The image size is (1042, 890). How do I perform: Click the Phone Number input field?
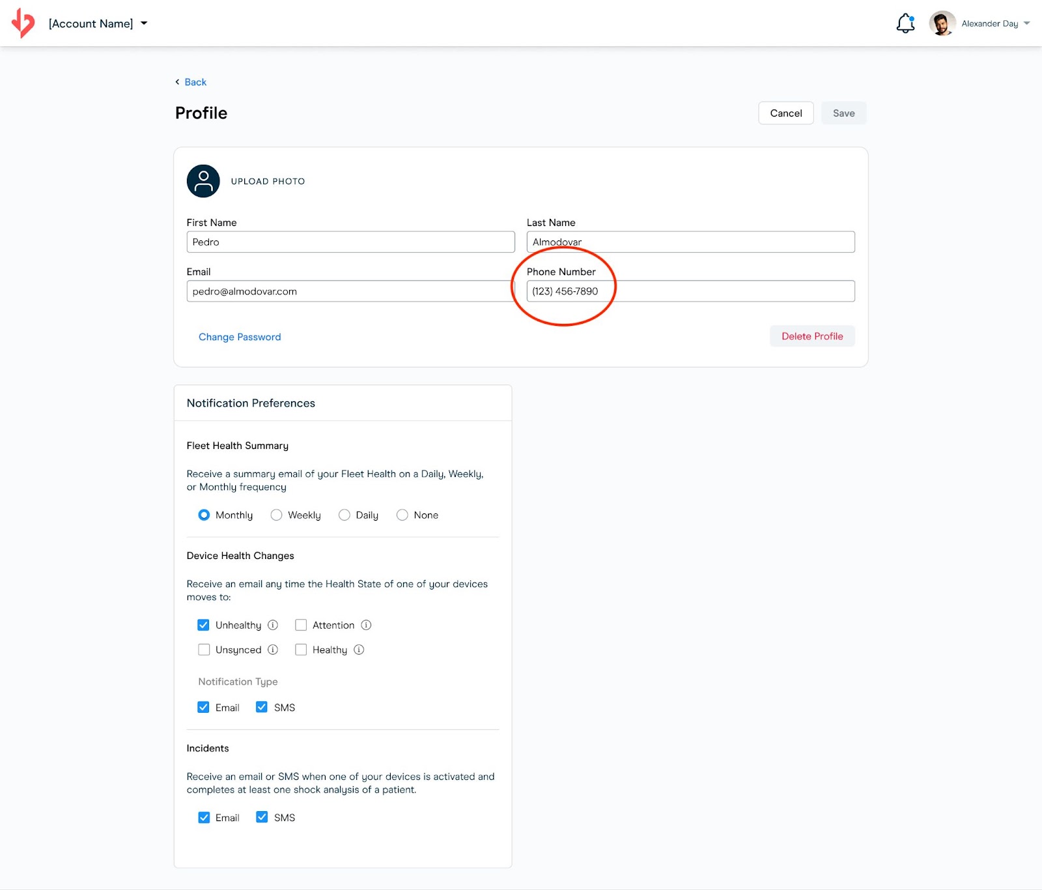point(690,291)
